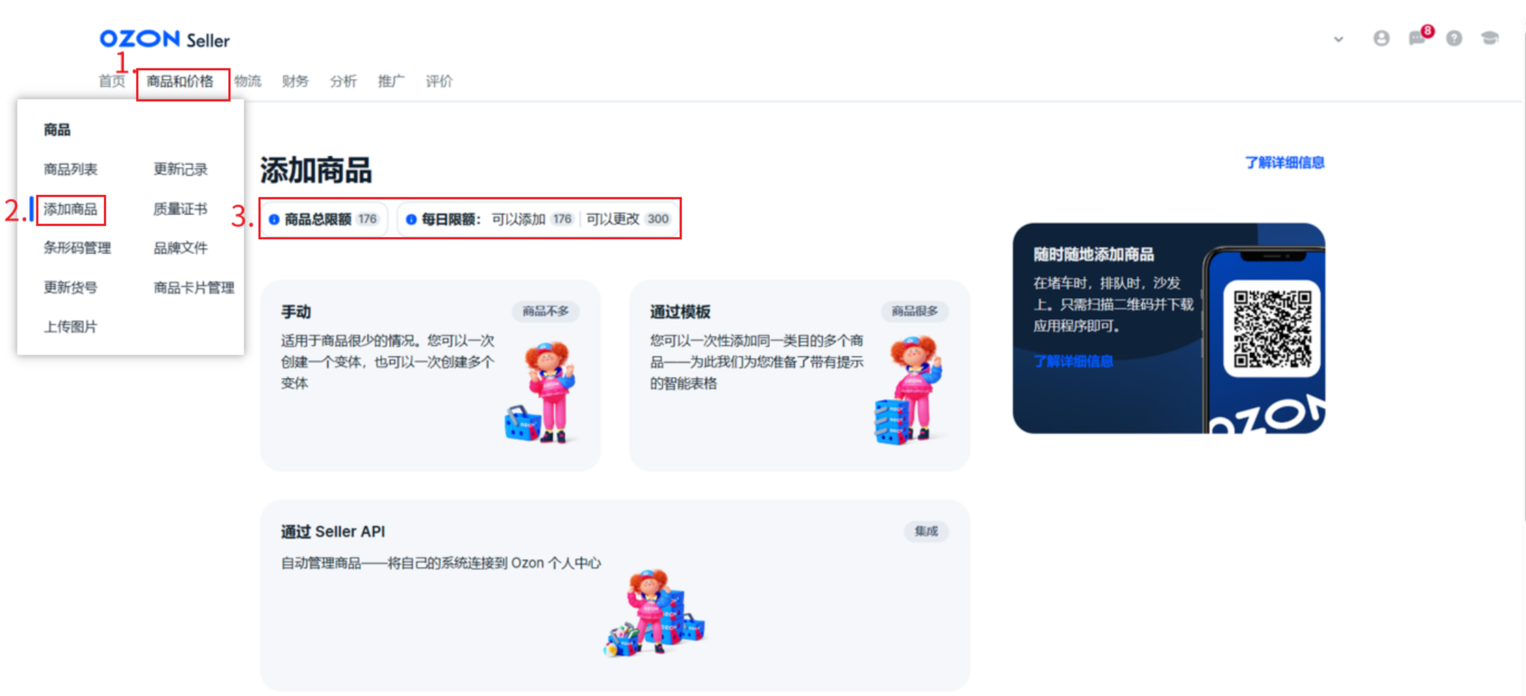
Task: Click the QR code in the banner
Action: pyautogui.click(x=1272, y=329)
